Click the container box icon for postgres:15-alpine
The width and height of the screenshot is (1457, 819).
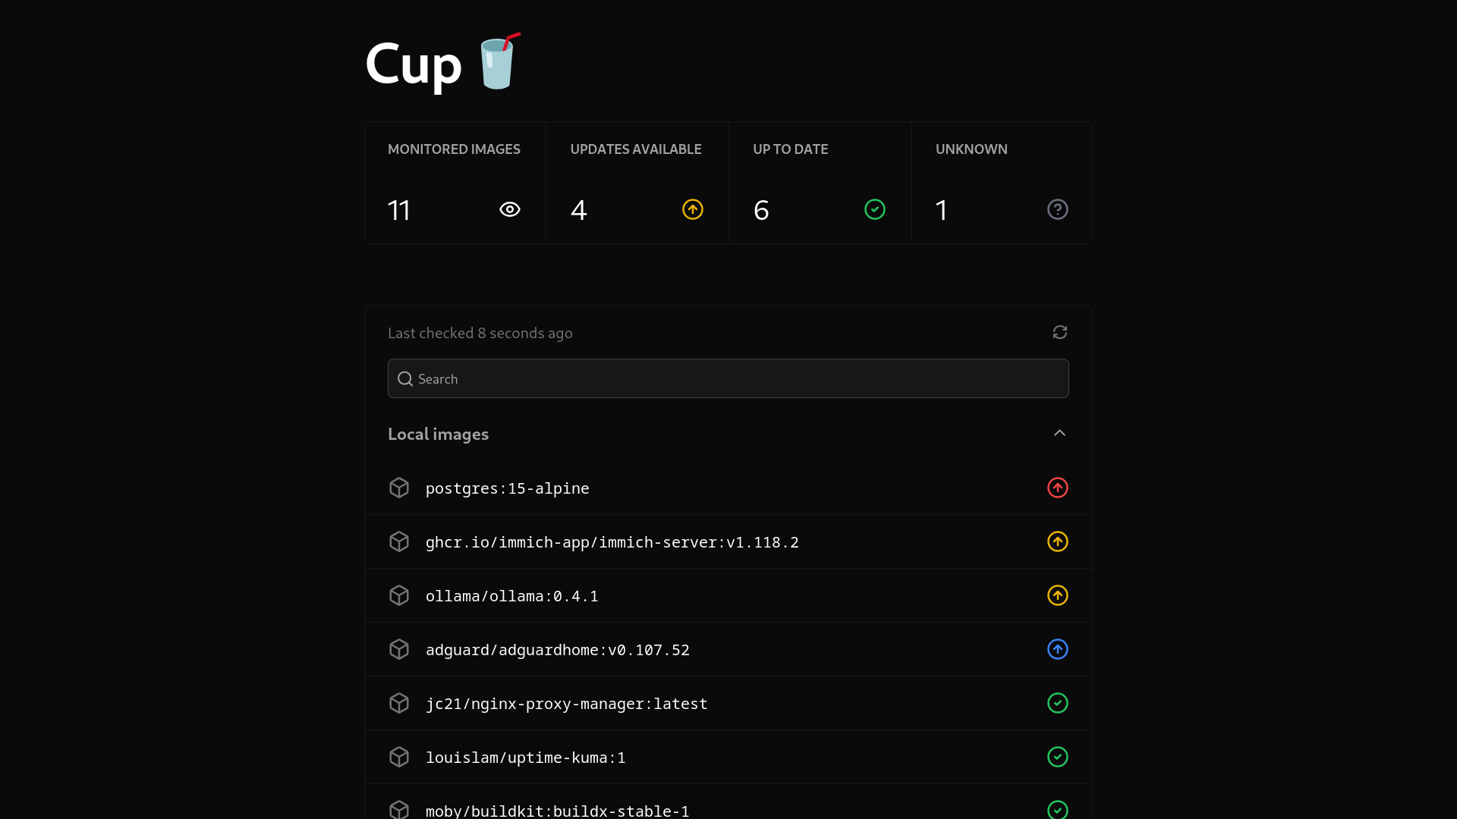(x=399, y=487)
